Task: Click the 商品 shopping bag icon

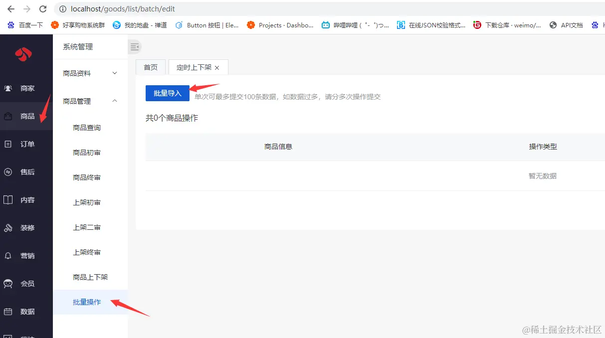Action: coord(8,116)
